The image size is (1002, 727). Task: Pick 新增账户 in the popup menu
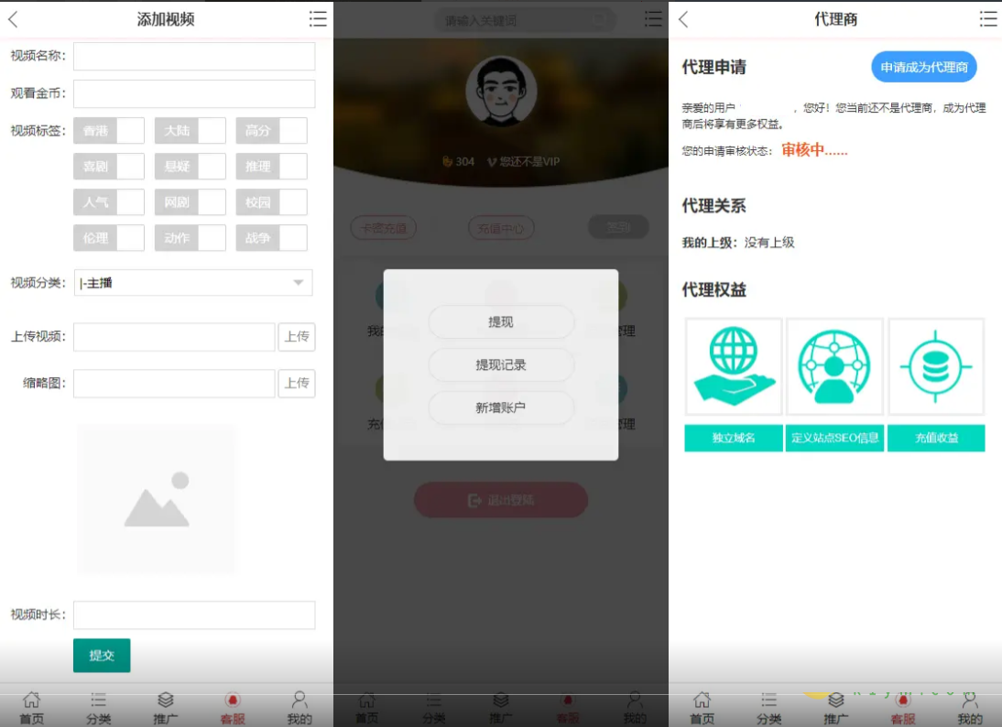pyautogui.click(x=501, y=408)
